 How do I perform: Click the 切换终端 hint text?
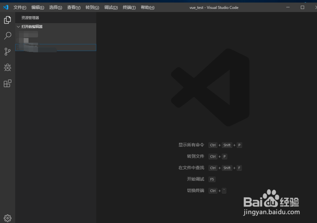[x=196, y=190]
